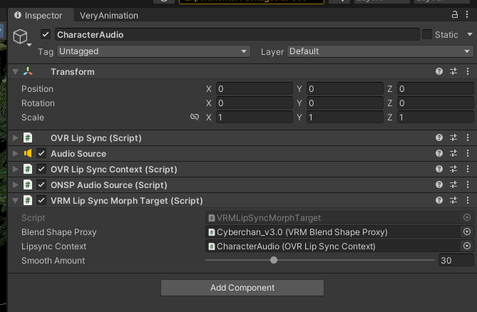Open ONSP Audio Source presets

pyautogui.click(x=453, y=184)
